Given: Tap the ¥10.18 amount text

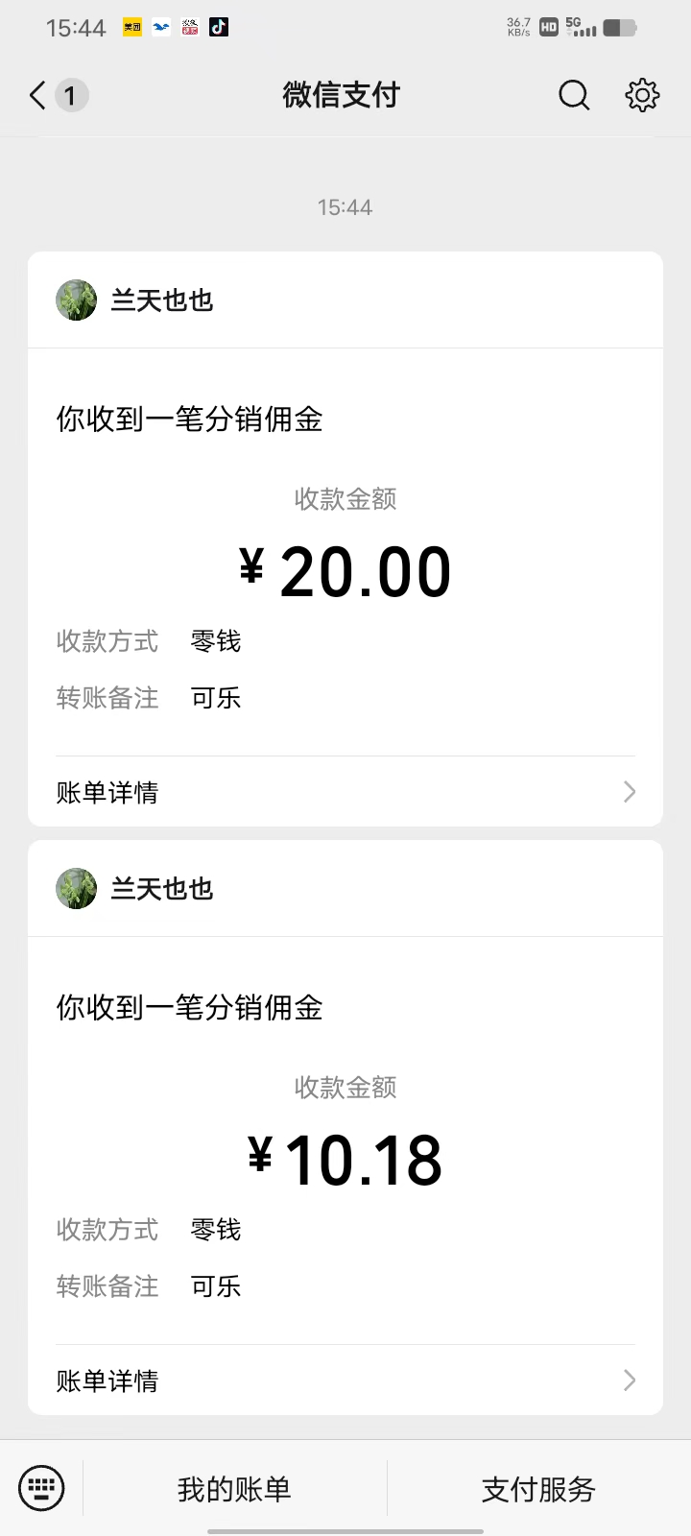Looking at the screenshot, I should (345, 1161).
